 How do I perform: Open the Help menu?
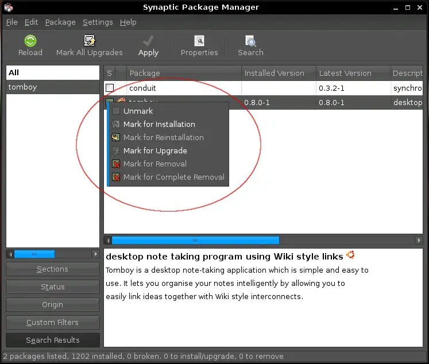click(128, 22)
